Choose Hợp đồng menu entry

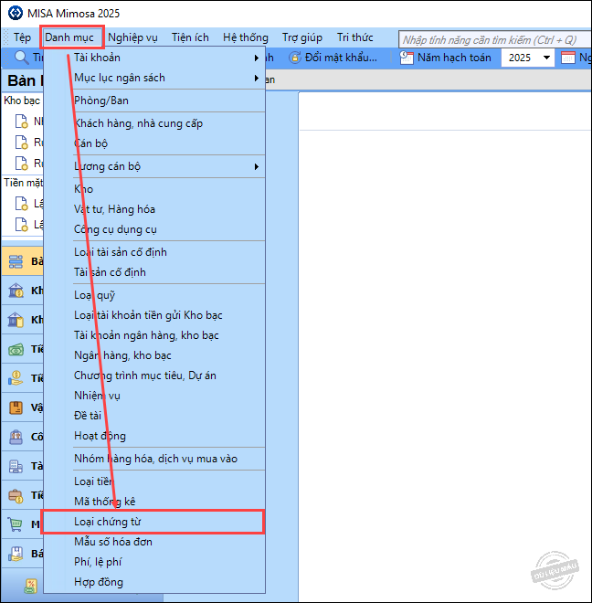click(x=154, y=582)
